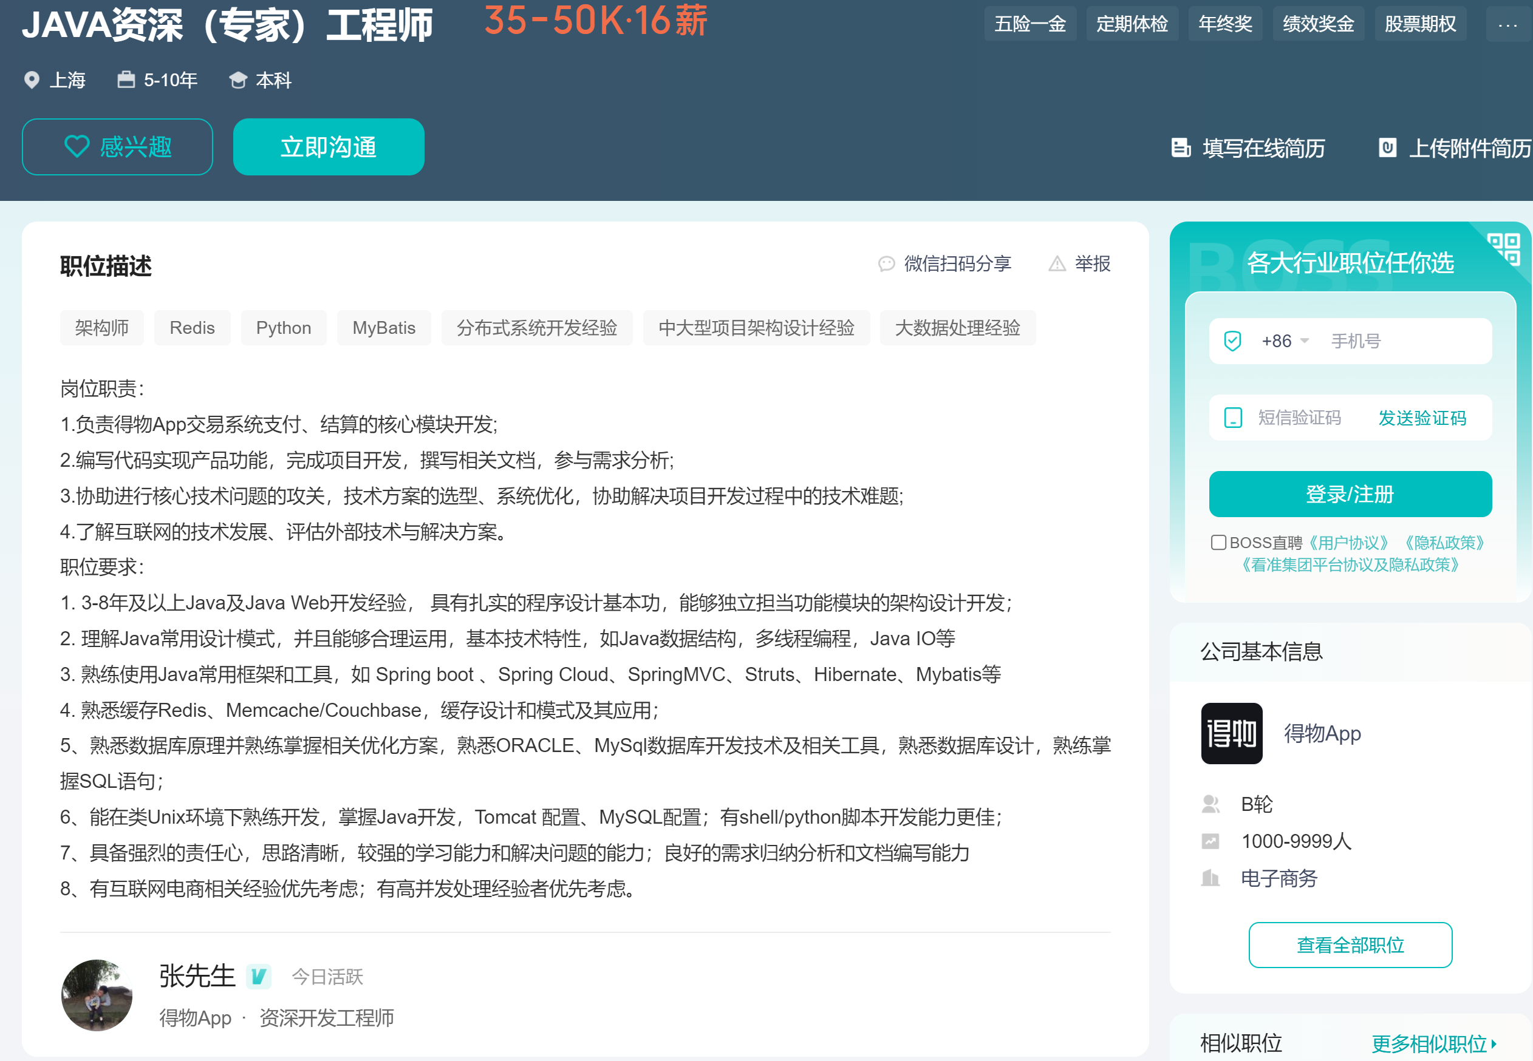
Task: Focus the 手机号 input field
Action: click(x=1406, y=341)
